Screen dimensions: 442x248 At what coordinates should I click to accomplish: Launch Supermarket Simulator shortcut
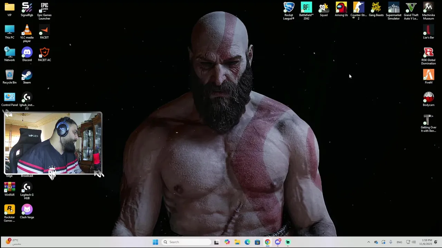point(394,11)
